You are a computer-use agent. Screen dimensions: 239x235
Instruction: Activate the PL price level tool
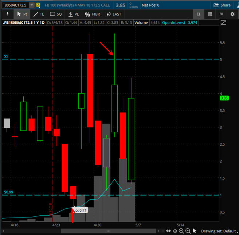pyautogui.click(x=74, y=14)
